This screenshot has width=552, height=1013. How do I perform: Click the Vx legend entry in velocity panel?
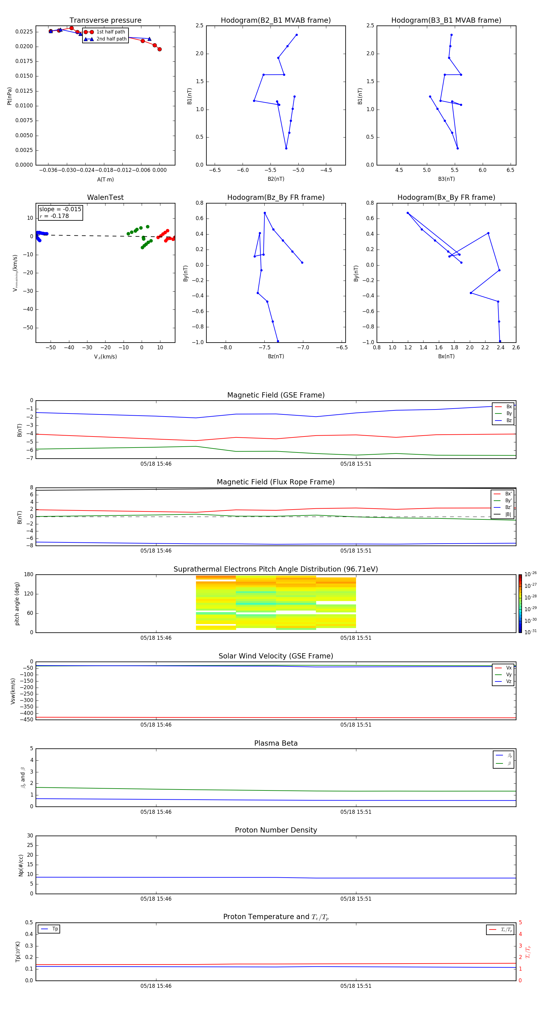[x=503, y=668]
